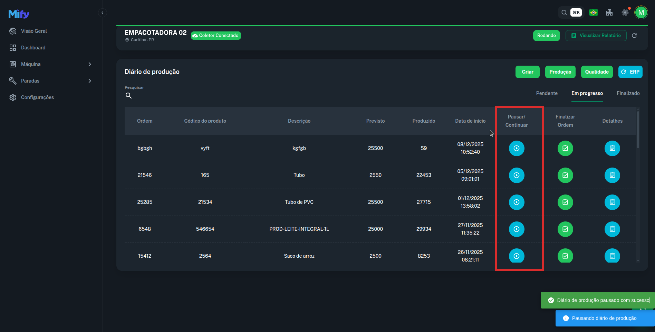
Task: Switch to the Pendente tab
Action: (x=547, y=93)
